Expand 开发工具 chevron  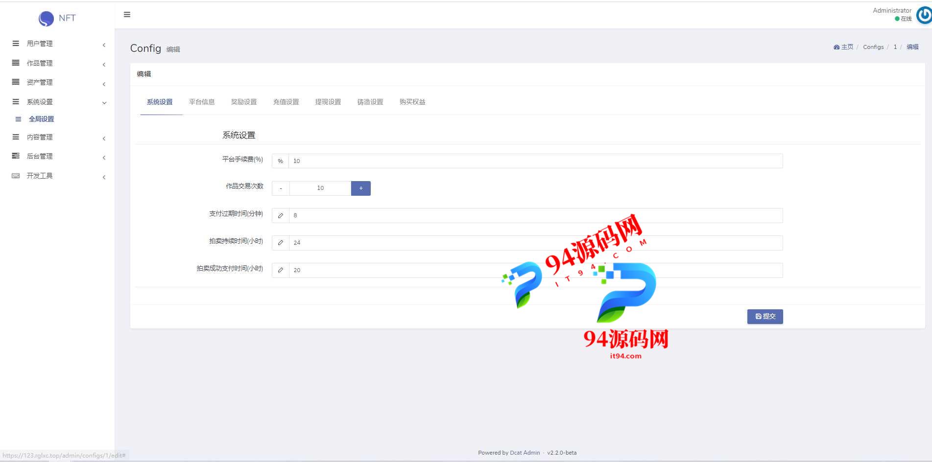pos(104,177)
